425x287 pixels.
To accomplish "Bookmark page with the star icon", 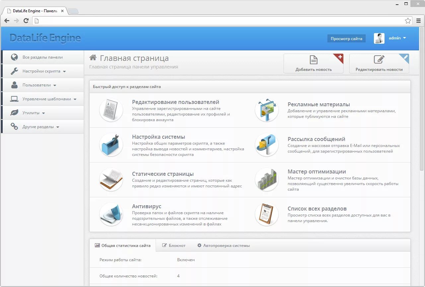I will coord(408,21).
